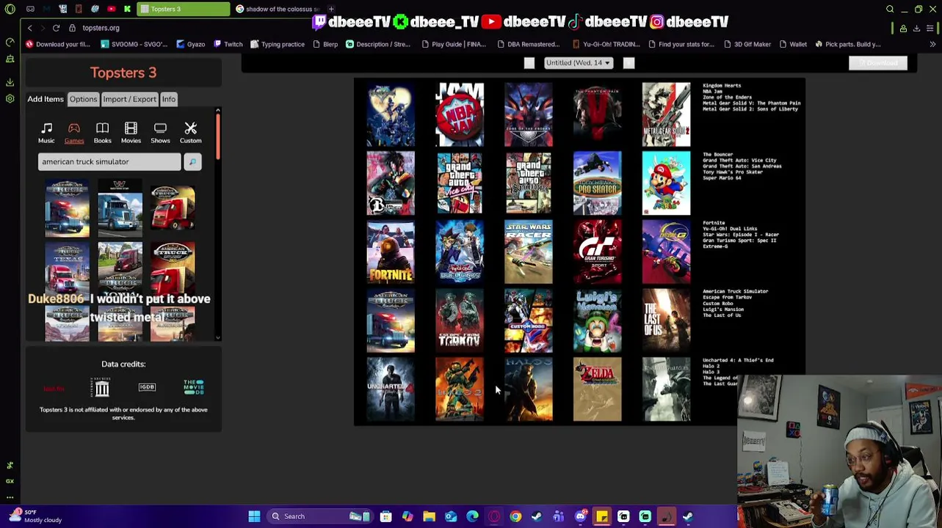This screenshot has height=528, width=942.
Task: Open a new browser tab with plus
Action: [x=331, y=9]
